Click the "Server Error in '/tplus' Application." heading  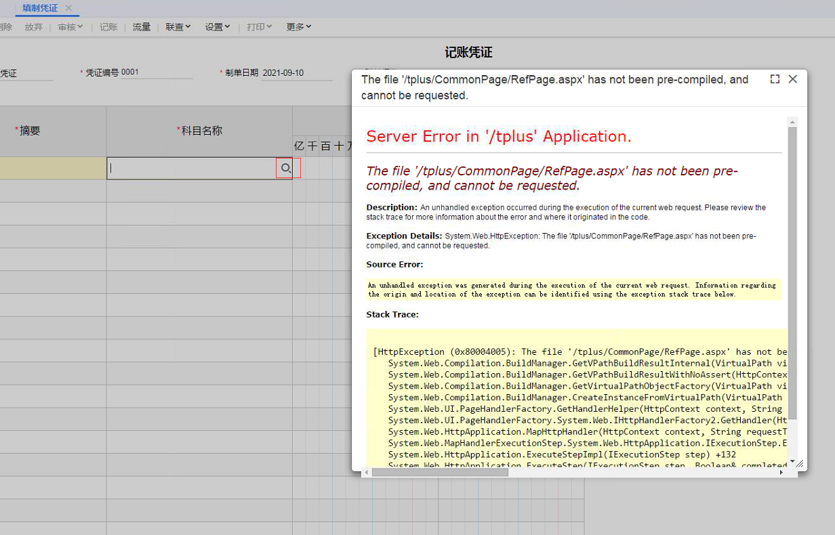click(499, 136)
